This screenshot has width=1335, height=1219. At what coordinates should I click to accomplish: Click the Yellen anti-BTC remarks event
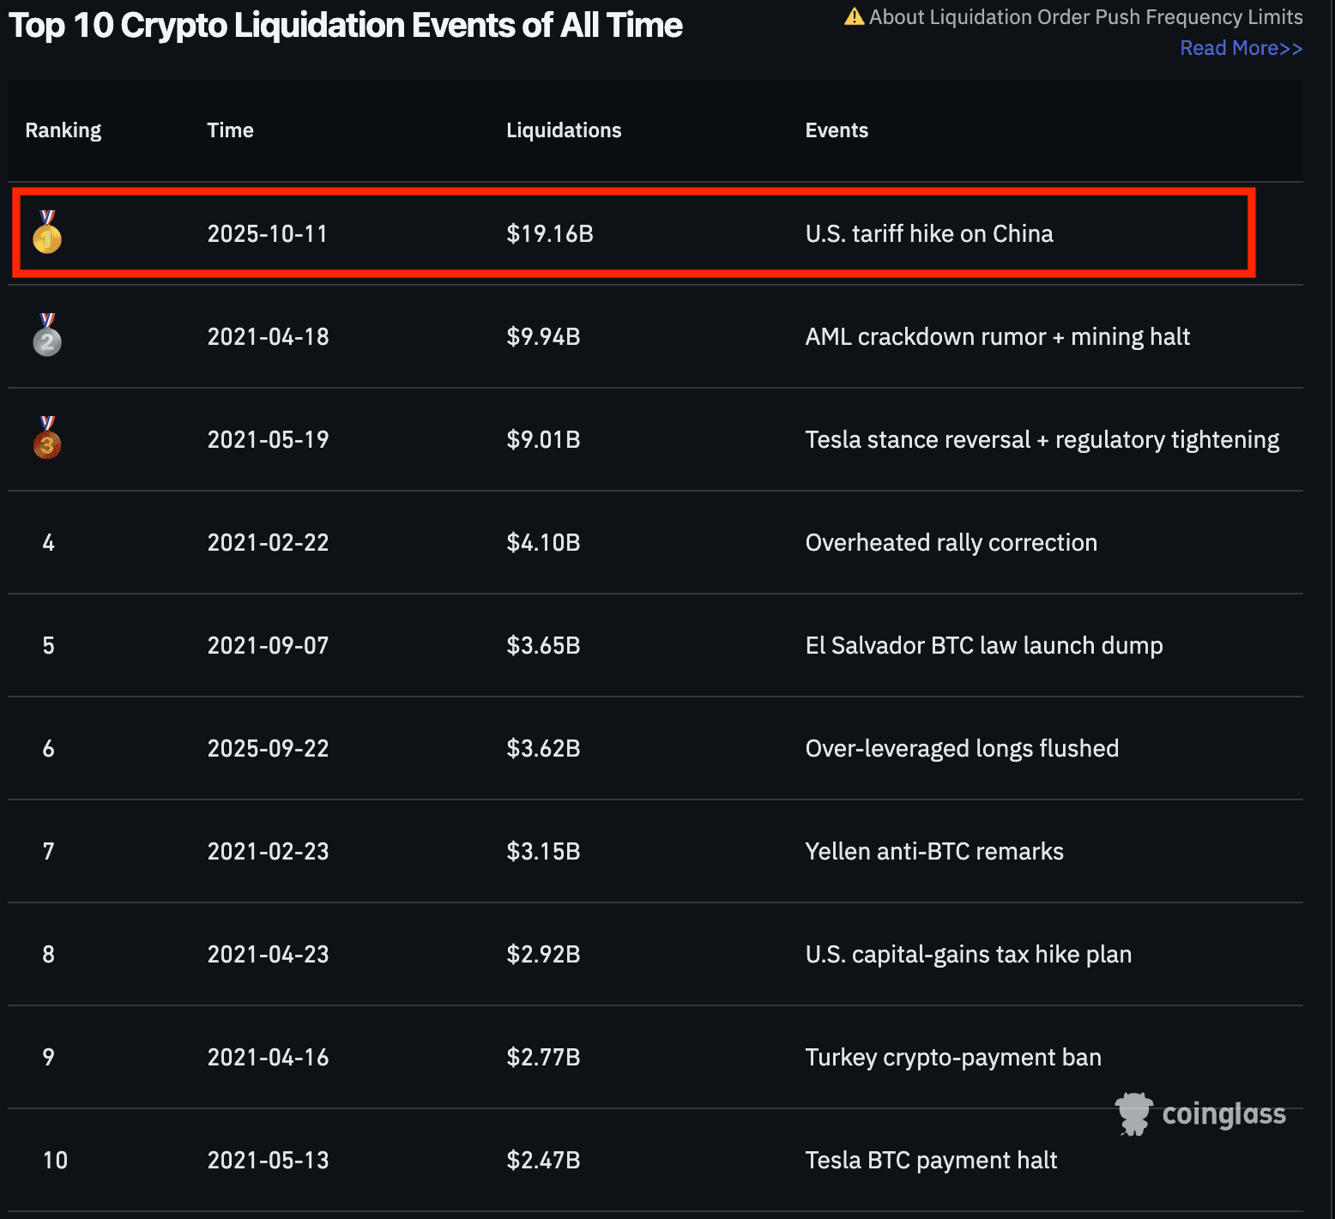coord(933,851)
